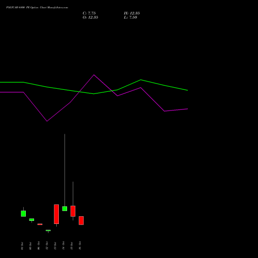Select the open value "O: 12.35"
The height and width of the screenshot is (258, 258).
90,18
